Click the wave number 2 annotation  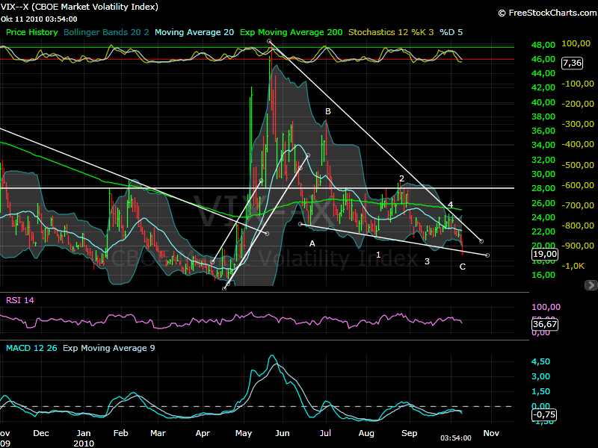coord(401,178)
